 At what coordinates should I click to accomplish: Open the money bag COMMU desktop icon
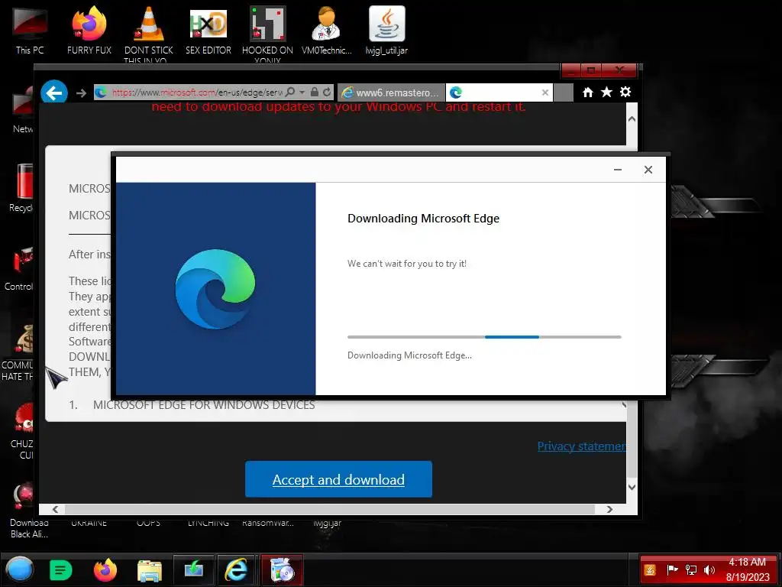click(19, 352)
